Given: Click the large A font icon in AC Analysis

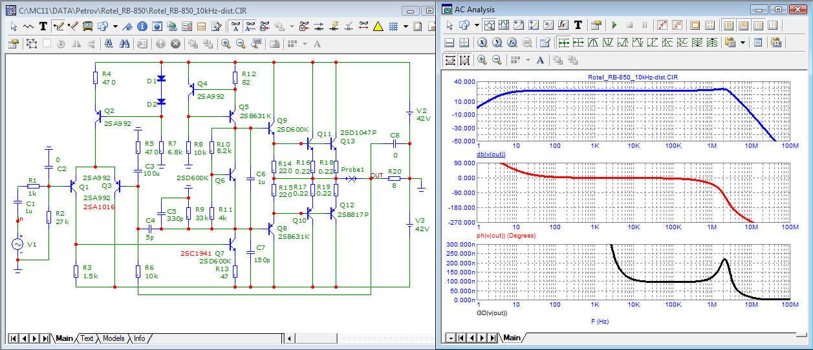Looking at the screenshot, I should click(540, 59).
